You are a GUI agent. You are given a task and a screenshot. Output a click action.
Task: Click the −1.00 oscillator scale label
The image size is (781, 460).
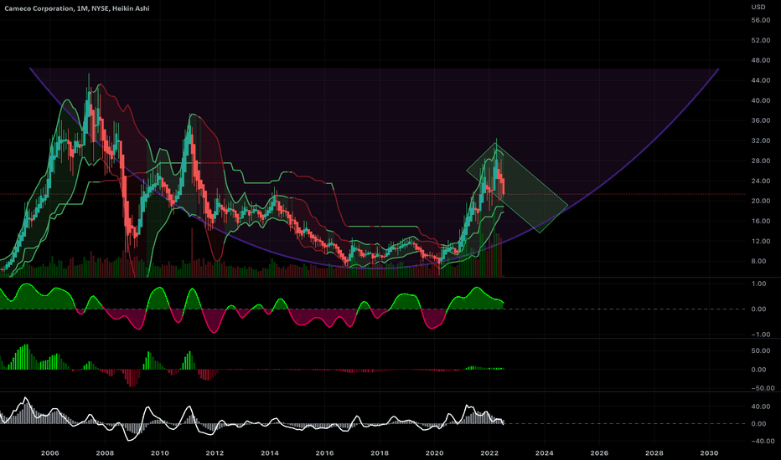click(x=761, y=335)
